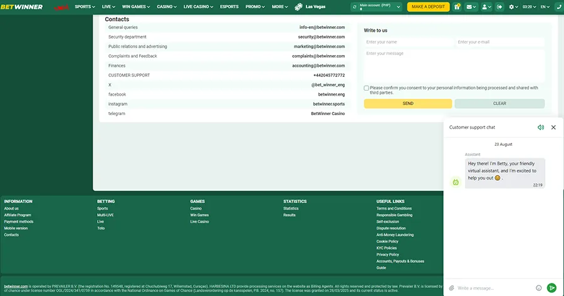Expand the CASINO menu

(x=167, y=7)
